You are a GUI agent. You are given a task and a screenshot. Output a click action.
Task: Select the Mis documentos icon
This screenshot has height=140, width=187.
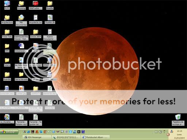pyautogui.click(x=21, y=20)
